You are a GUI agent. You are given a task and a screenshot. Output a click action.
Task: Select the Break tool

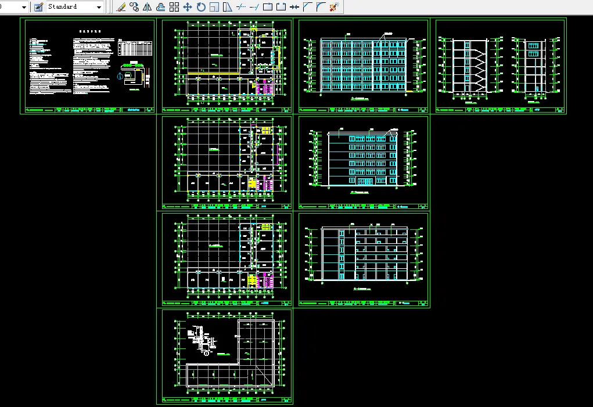pos(281,7)
